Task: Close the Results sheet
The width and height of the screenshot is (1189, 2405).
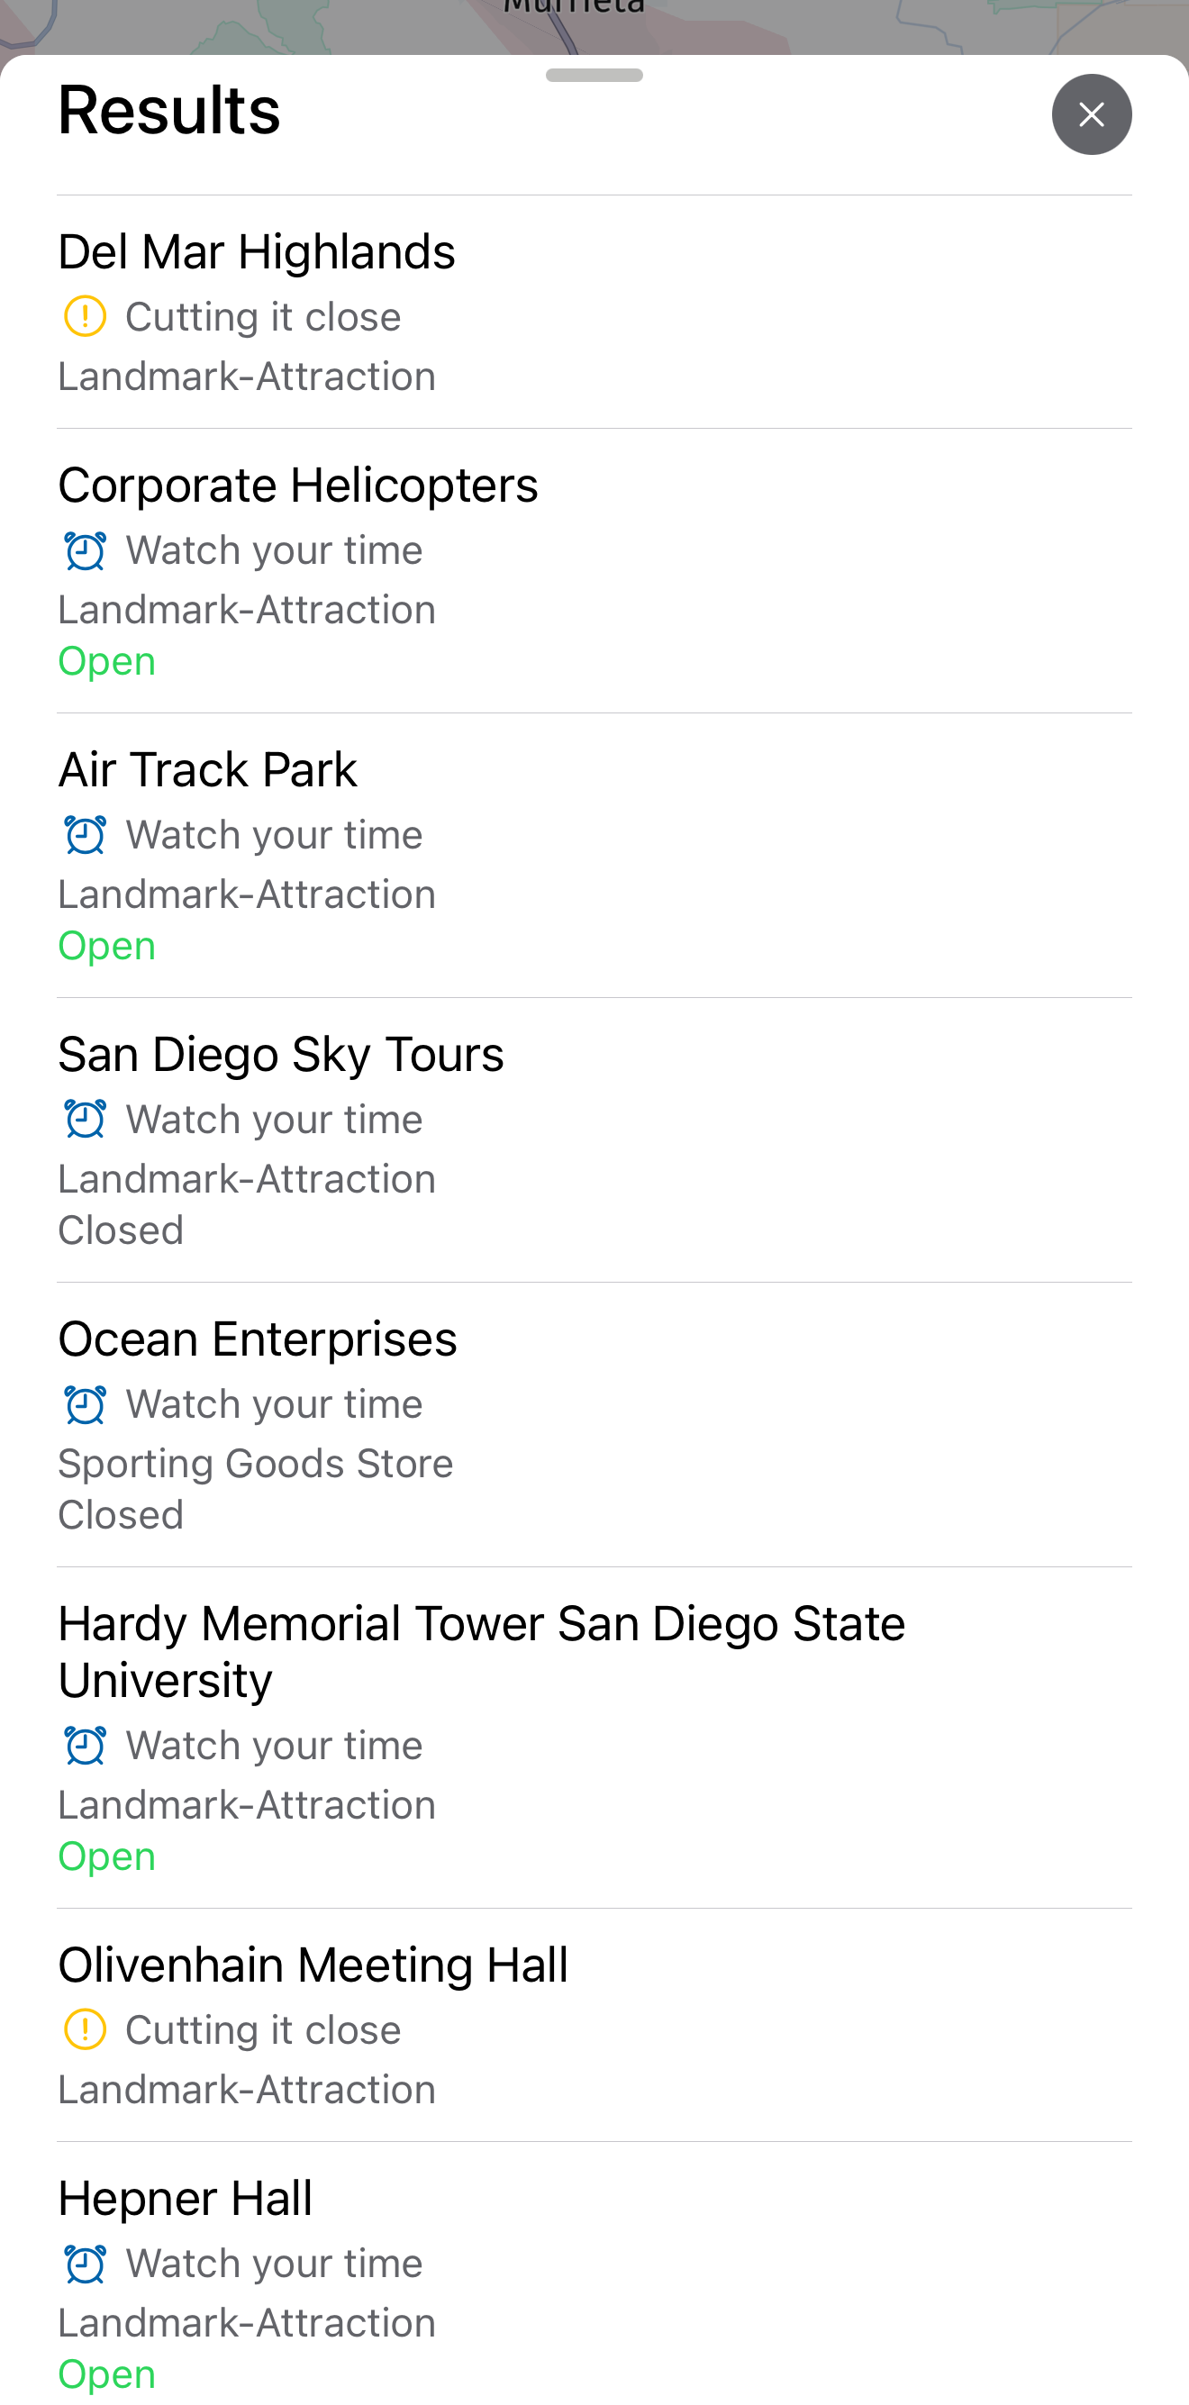Action: click(1091, 114)
